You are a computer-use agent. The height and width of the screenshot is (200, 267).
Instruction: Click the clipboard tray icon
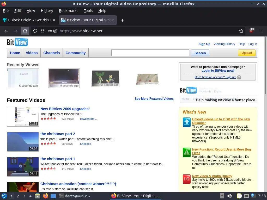point(239,196)
